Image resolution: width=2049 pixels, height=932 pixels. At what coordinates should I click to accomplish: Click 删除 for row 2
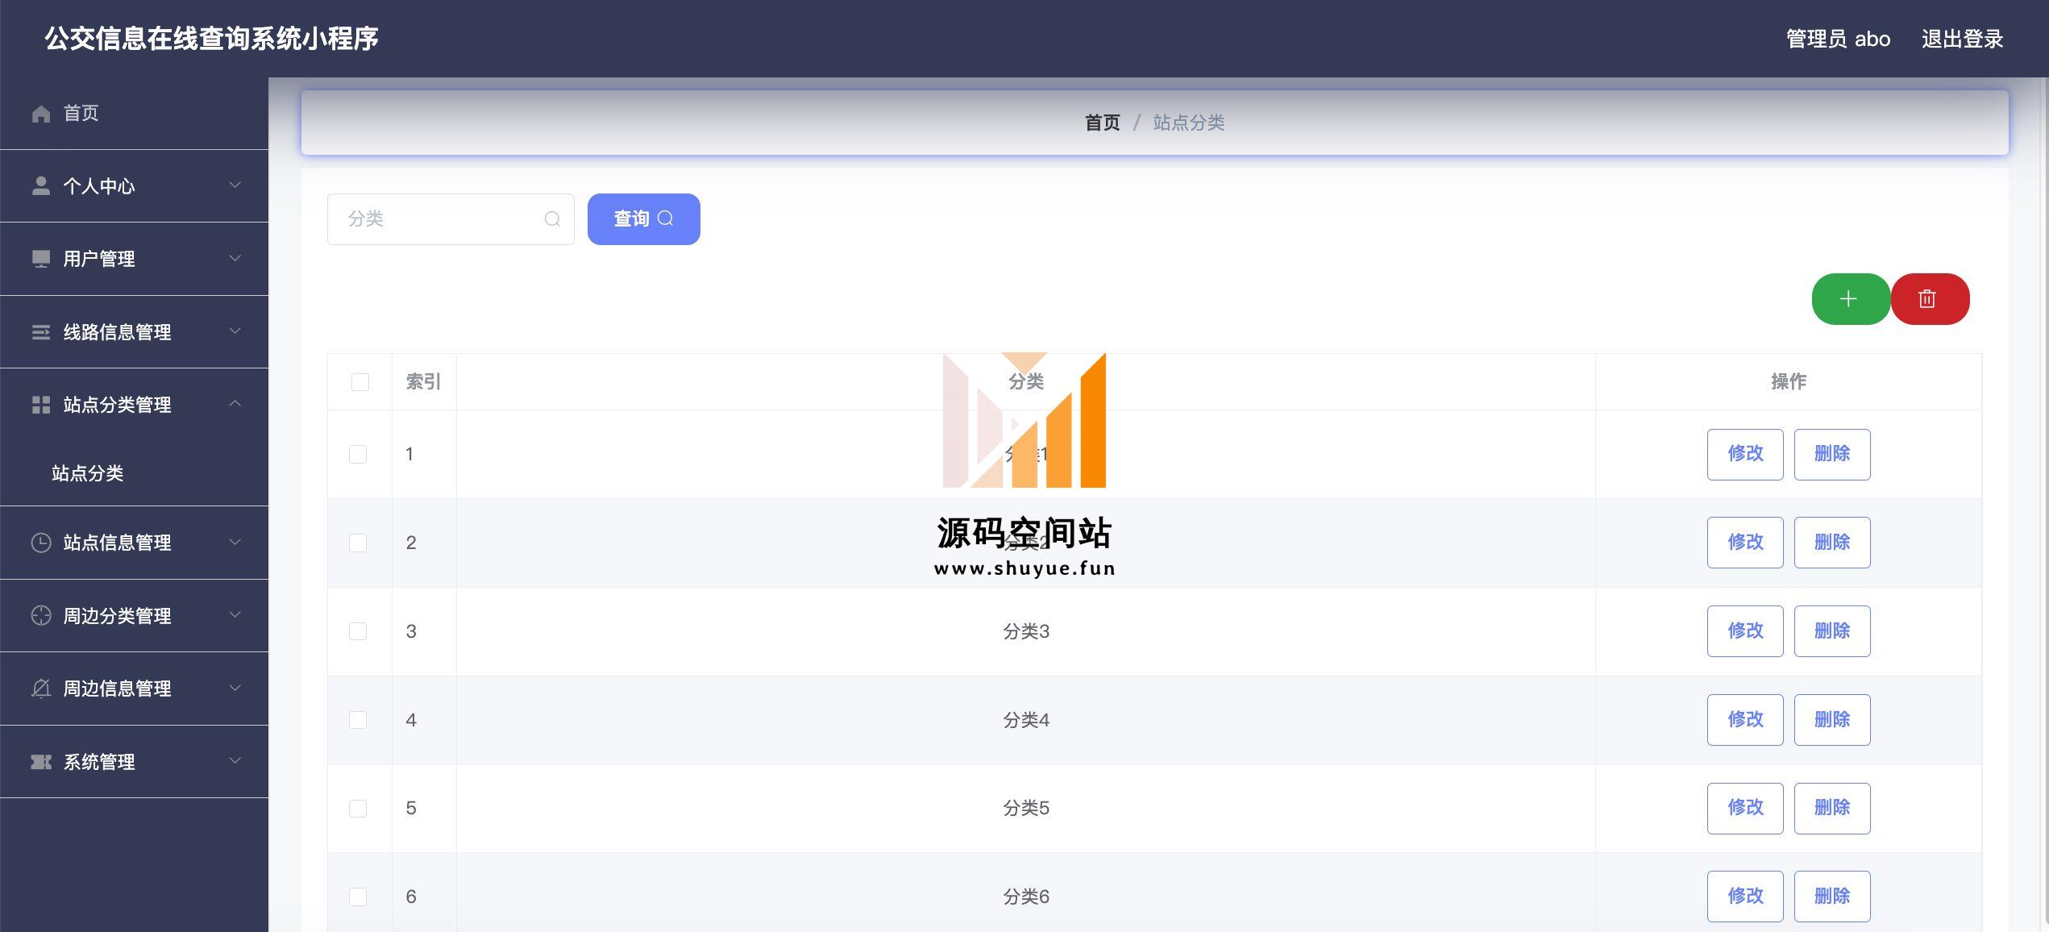(1832, 543)
